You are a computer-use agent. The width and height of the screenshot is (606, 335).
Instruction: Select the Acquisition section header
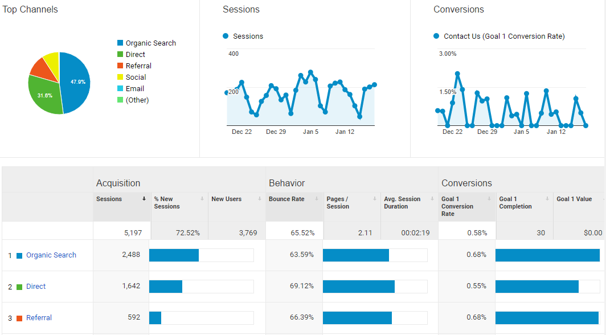[118, 183]
